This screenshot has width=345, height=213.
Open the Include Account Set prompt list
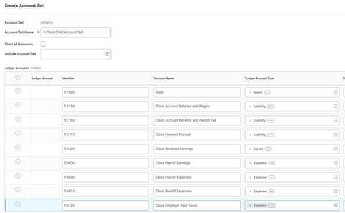(106, 54)
